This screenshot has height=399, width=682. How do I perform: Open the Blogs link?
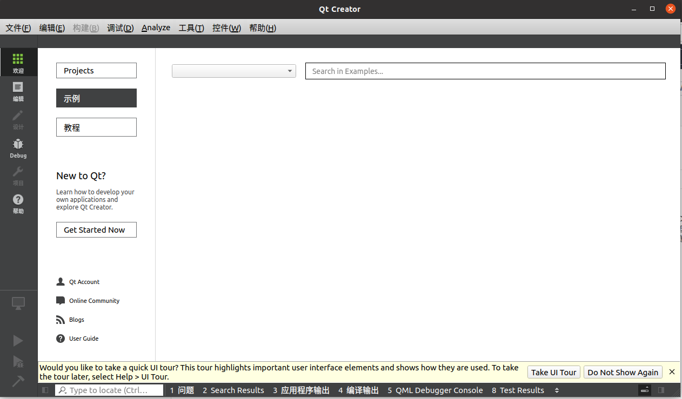pyautogui.click(x=77, y=320)
